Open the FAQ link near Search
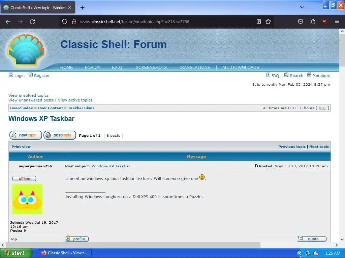Viewport: 345px width, 258px height. pyautogui.click(x=272, y=75)
